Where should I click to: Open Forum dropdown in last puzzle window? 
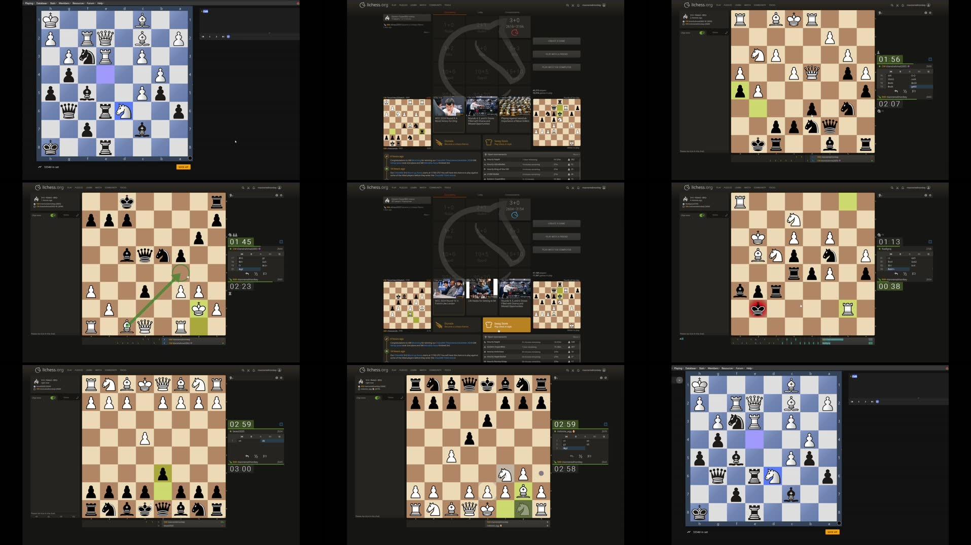tap(740, 368)
